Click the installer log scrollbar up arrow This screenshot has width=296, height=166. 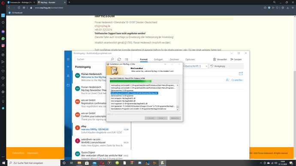pos(178,86)
